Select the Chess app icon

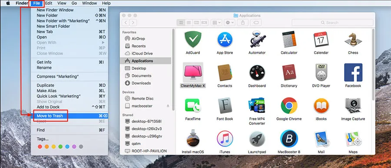coord(353,39)
